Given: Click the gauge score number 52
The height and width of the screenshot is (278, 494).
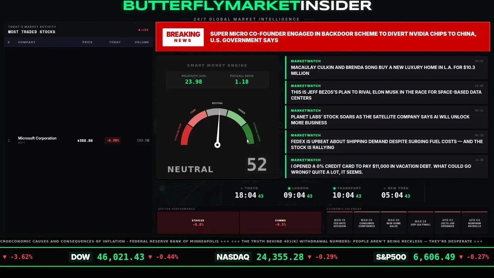Looking at the screenshot, I should click(257, 165).
